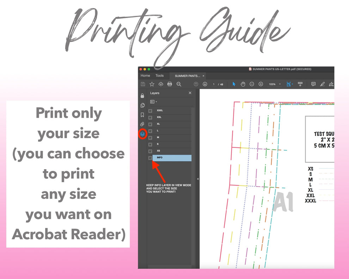Image resolution: width=349 pixels, height=279 pixels.
Task: Toggle visibility of the M layer
Action: click(x=151, y=137)
